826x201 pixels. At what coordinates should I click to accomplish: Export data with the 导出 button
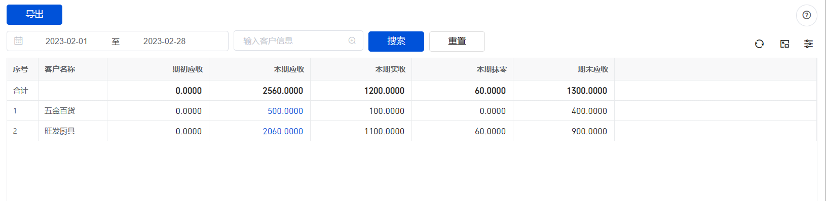pyautogui.click(x=34, y=15)
